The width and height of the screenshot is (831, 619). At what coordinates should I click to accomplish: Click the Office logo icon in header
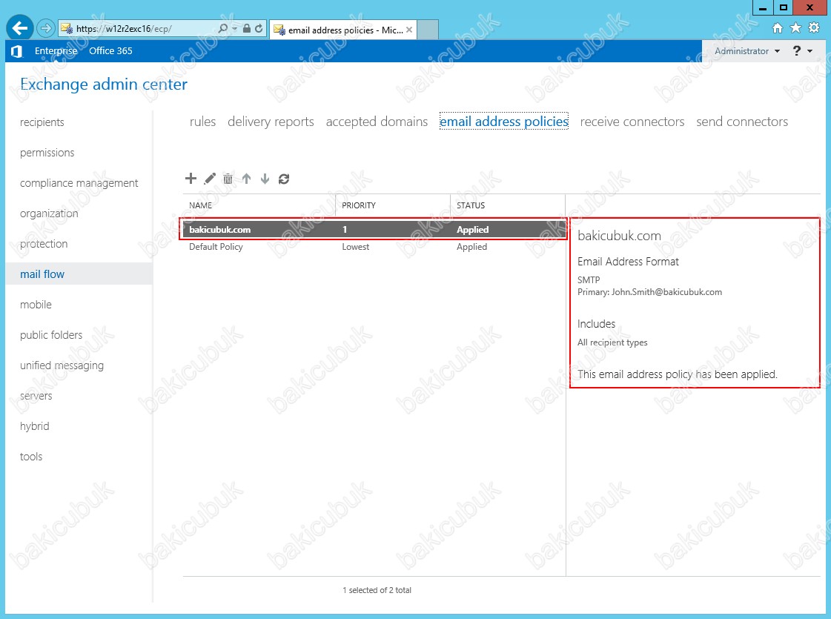(16, 51)
